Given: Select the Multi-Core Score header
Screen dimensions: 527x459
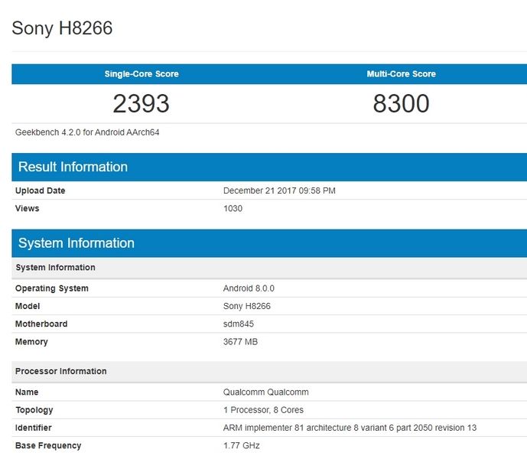Looking at the screenshot, I should point(402,74).
